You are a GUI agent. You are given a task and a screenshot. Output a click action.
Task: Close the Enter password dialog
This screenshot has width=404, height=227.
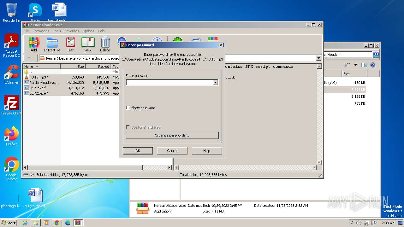click(x=221, y=45)
